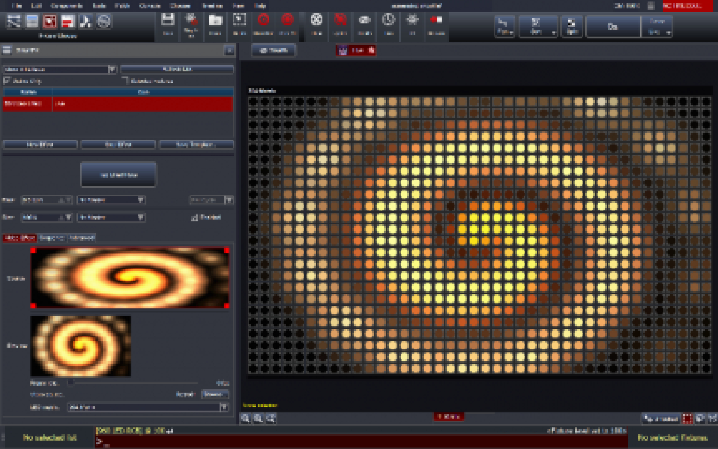The height and width of the screenshot is (449, 718).
Task: Open the second menu in the menu bar
Action: tap(36, 6)
